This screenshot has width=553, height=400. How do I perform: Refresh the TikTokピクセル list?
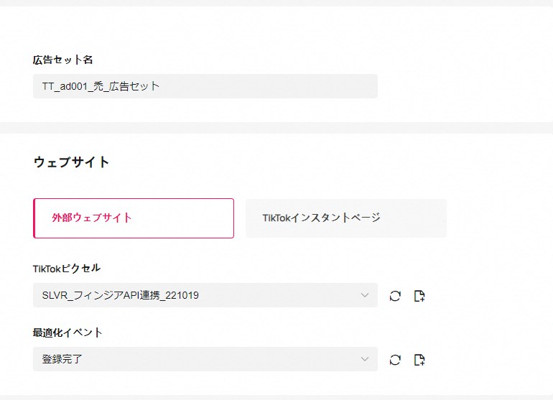(395, 296)
